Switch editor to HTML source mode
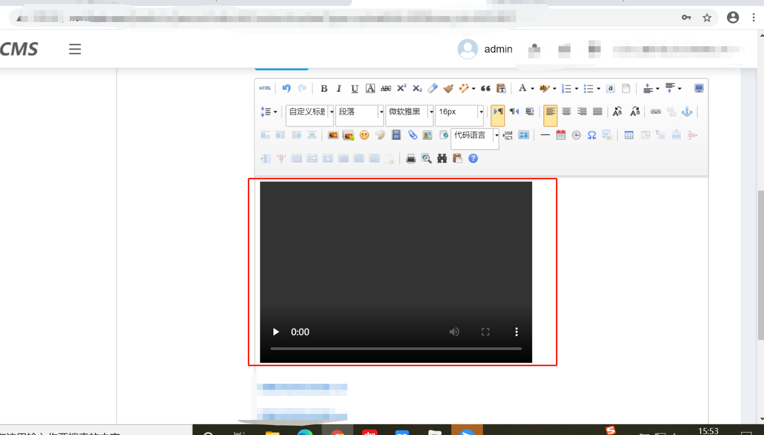764x435 pixels. [x=265, y=88]
